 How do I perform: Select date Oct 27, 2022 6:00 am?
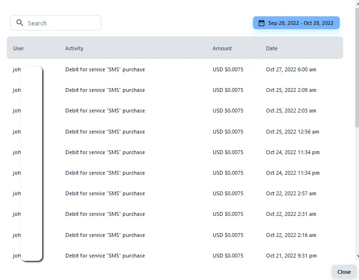pyautogui.click(x=291, y=69)
